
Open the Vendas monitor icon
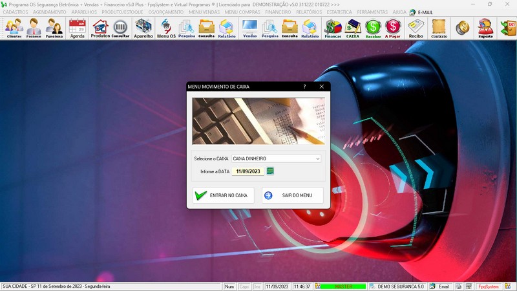click(249, 28)
